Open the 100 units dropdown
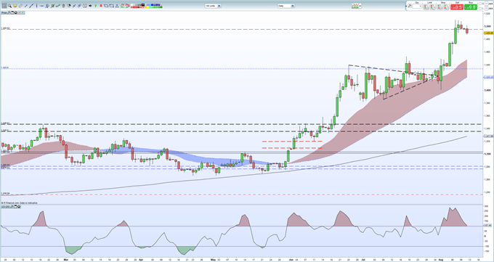This screenshot has height=262, width=494. pyautogui.click(x=213, y=6)
